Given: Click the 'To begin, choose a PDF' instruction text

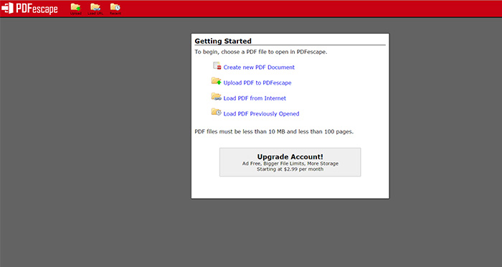Looking at the screenshot, I should [261, 52].
